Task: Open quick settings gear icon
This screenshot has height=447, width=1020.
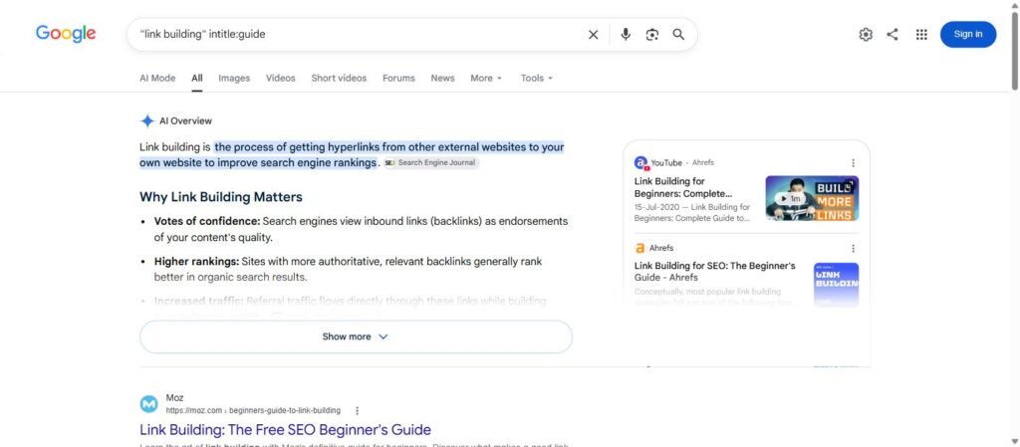Action: pyautogui.click(x=866, y=35)
